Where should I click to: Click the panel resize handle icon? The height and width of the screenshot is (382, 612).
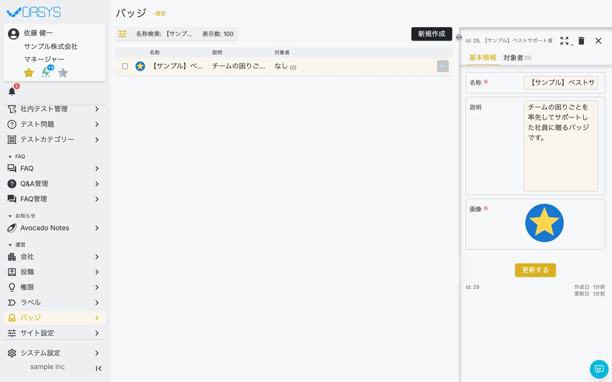point(459,37)
